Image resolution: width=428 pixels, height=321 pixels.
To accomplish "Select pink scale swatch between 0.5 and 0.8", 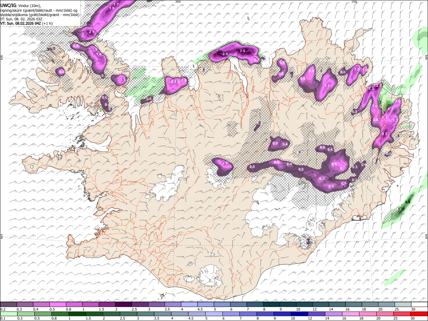I will click(58, 305).
